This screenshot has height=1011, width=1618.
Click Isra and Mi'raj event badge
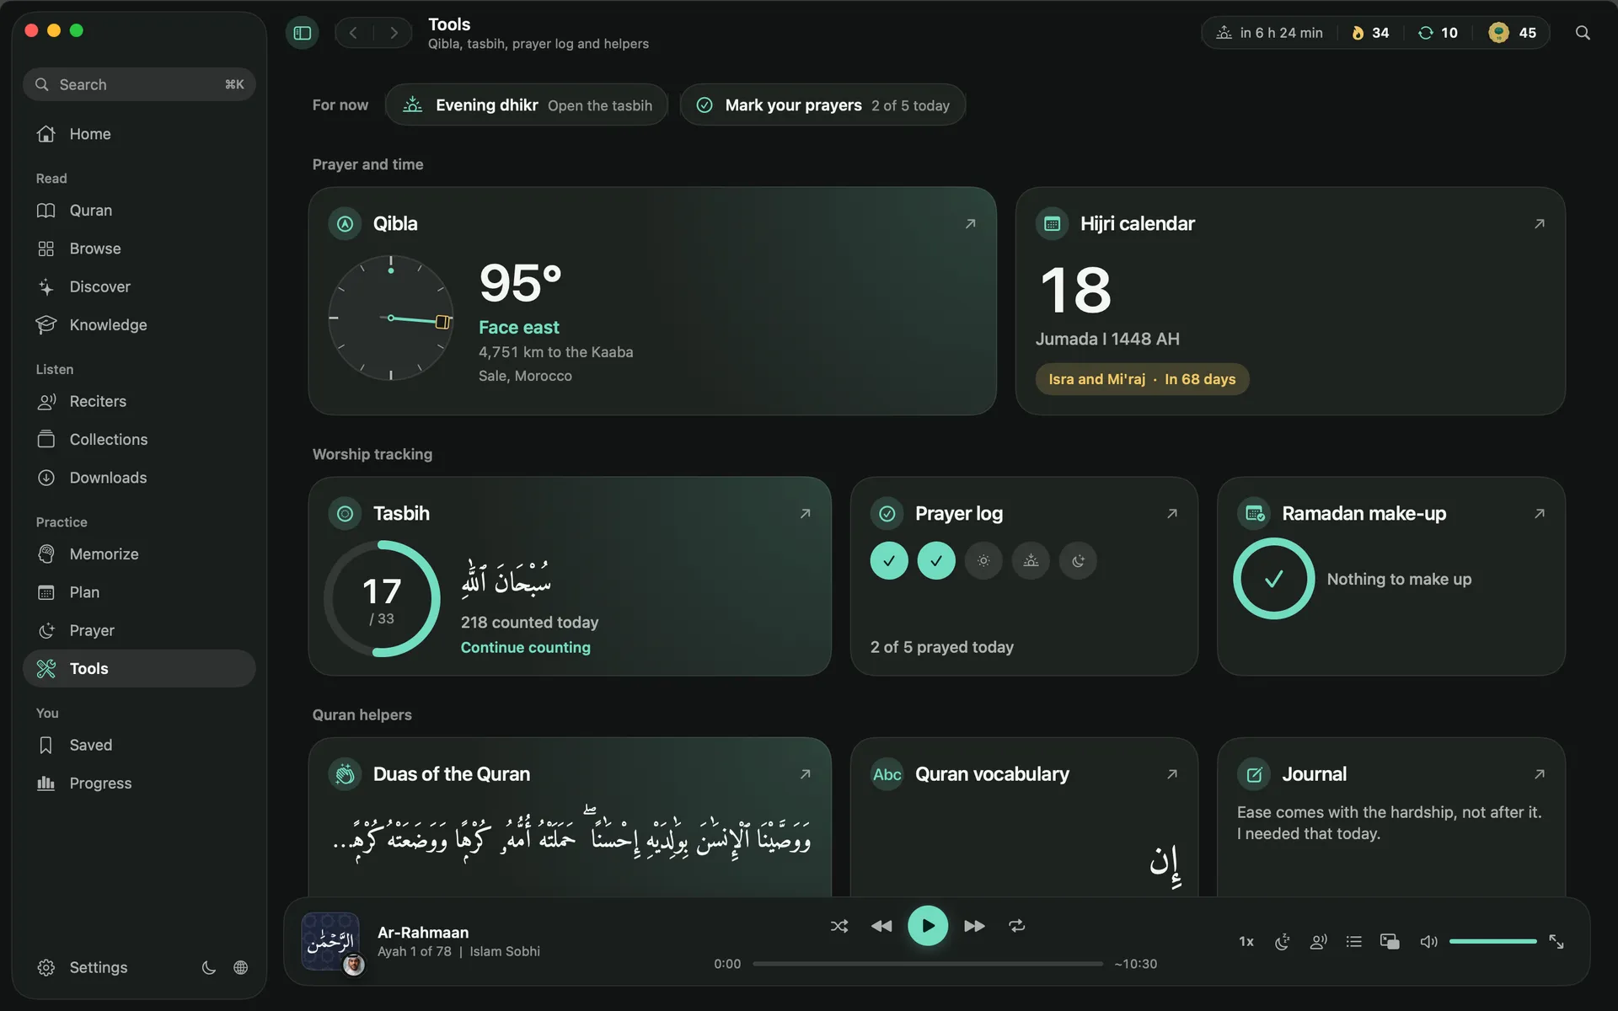tap(1142, 379)
